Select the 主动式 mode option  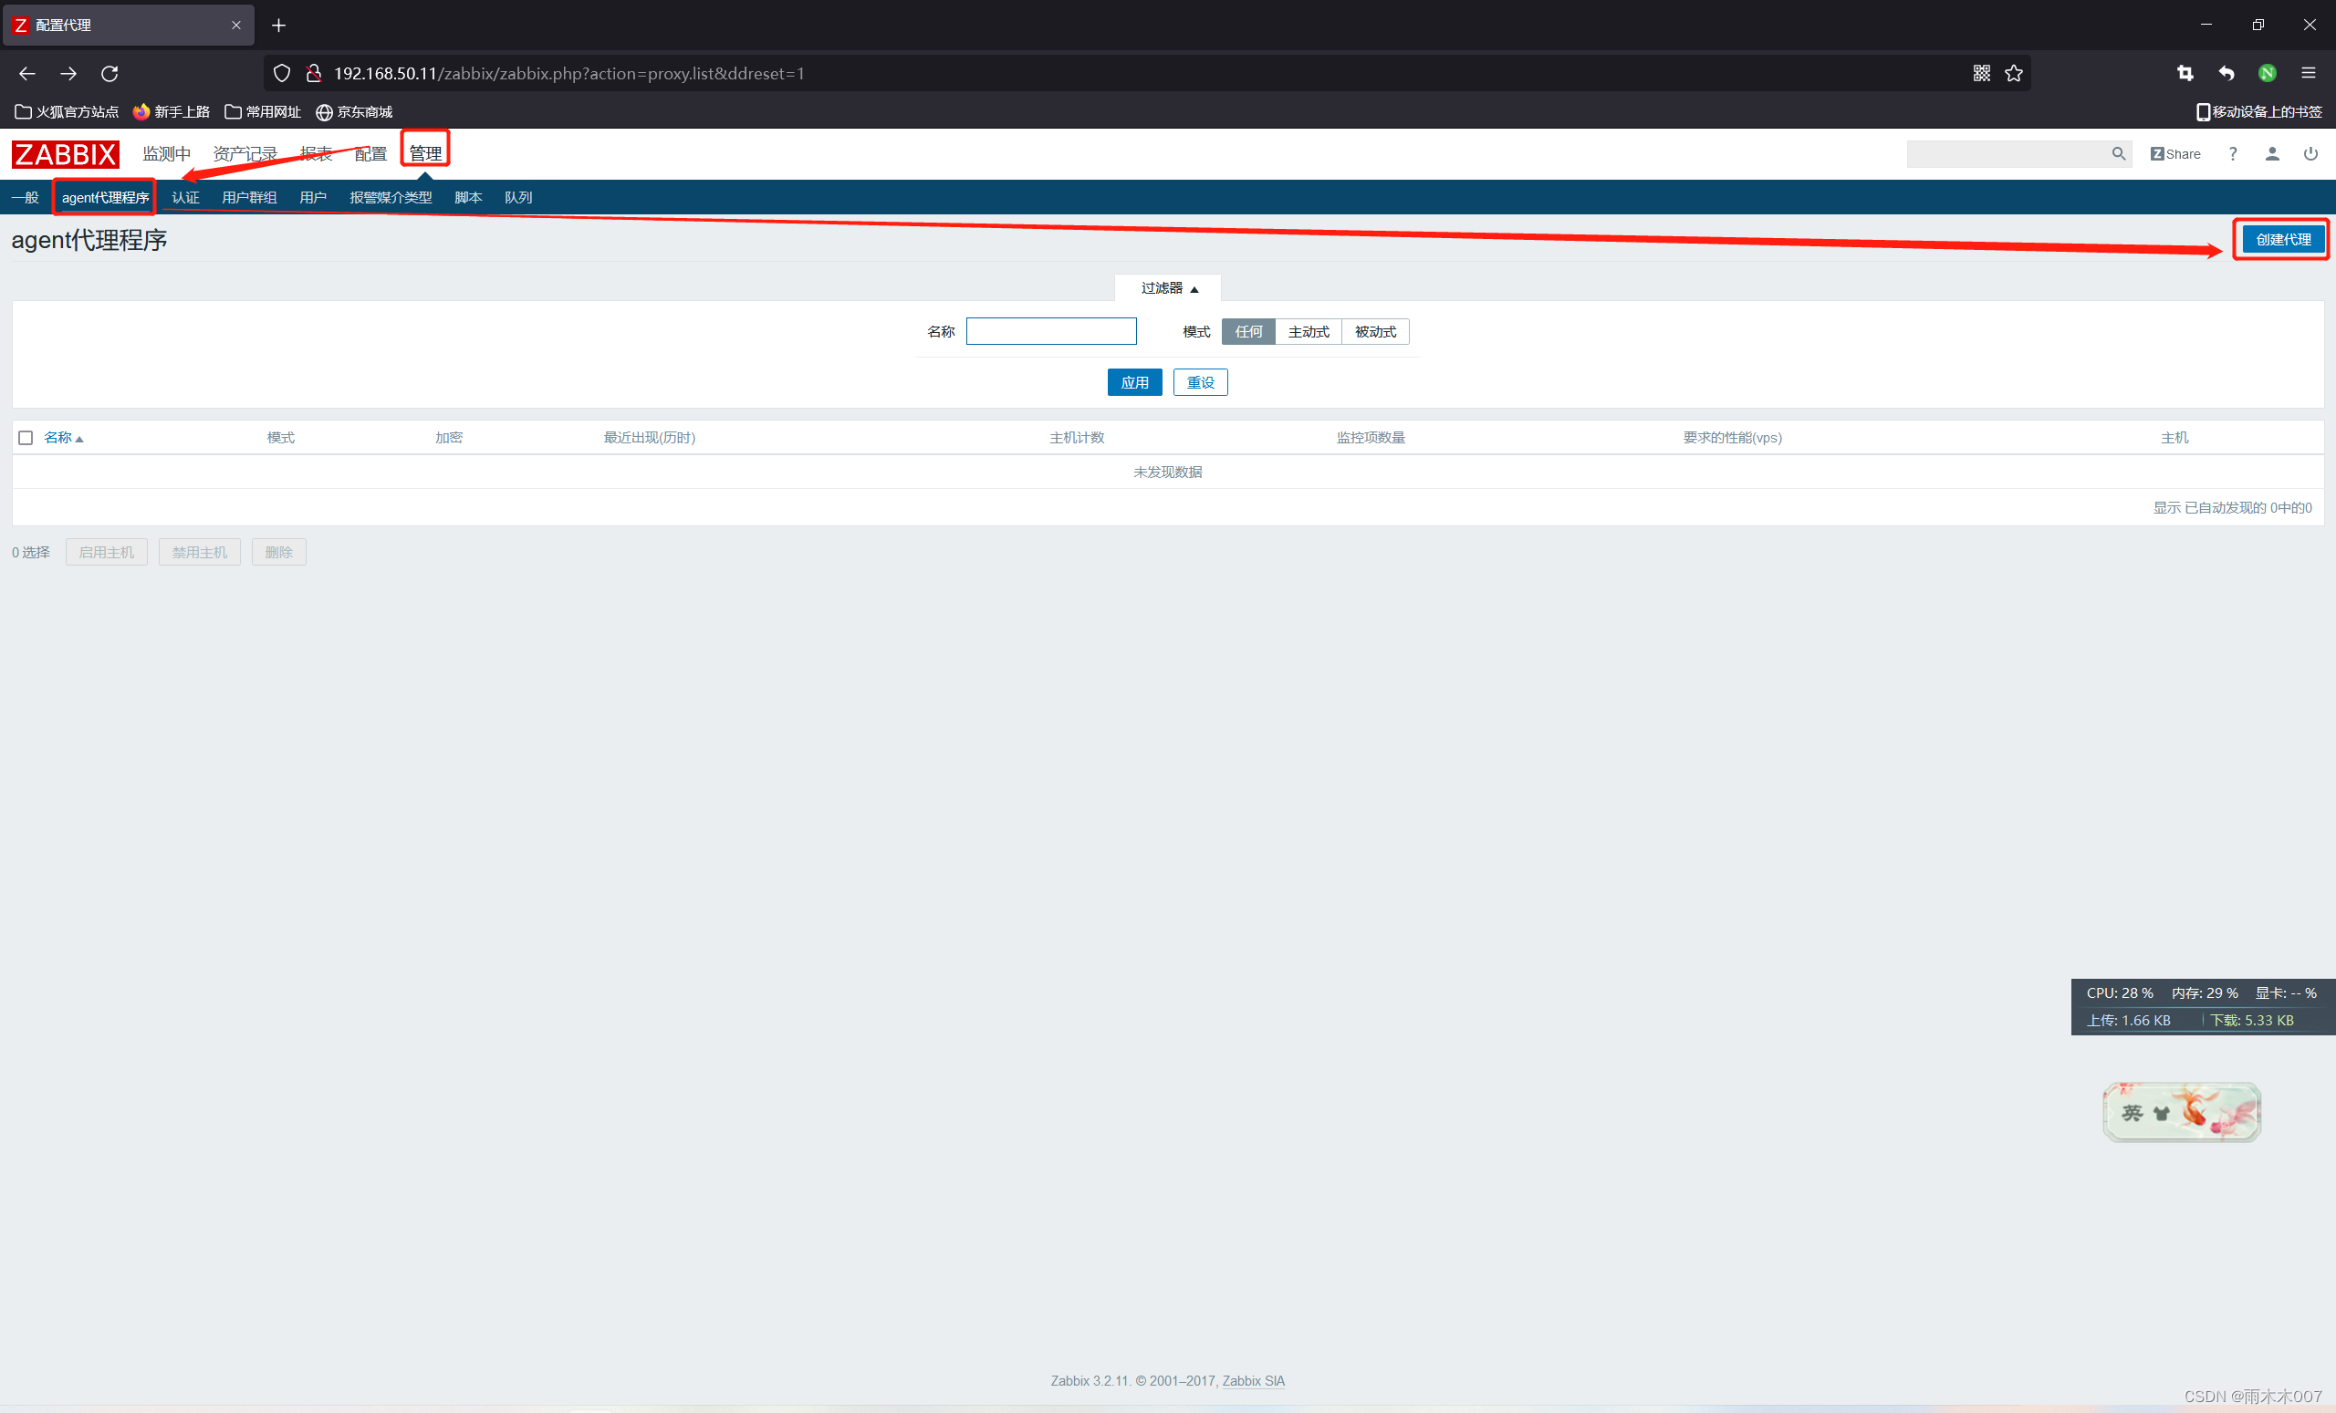pyautogui.click(x=1309, y=332)
